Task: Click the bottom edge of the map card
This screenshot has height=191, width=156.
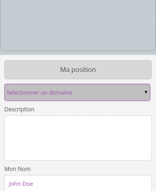Action: [x=78, y=50]
